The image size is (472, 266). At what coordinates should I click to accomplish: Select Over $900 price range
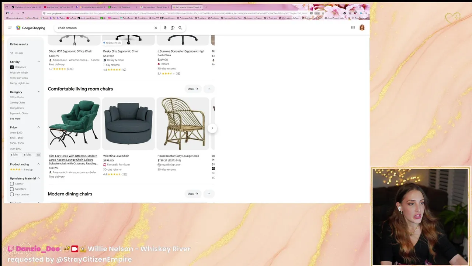[x=15, y=149]
